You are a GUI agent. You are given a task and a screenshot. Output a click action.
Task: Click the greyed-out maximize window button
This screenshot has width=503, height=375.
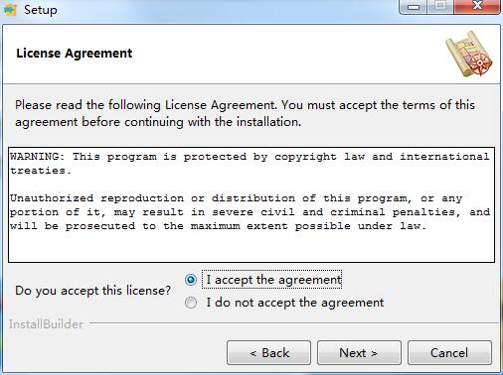(x=440, y=6)
